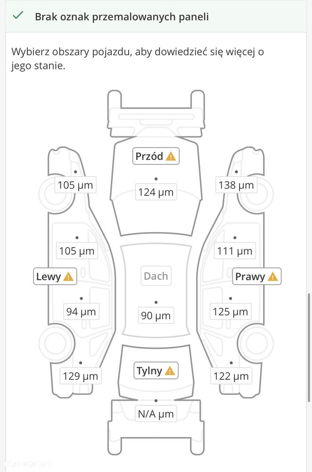The width and height of the screenshot is (312, 472).
Task: Open the Lewy left side details
Action: click(x=55, y=276)
